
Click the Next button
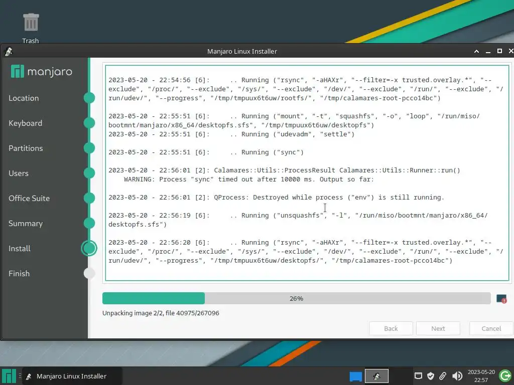pyautogui.click(x=438, y=328)
